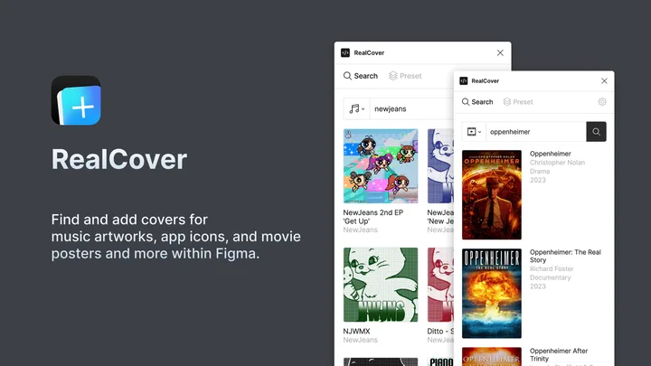Close the back RealCover window
Screen dimensions: 651x366
[x=500, y=52]
